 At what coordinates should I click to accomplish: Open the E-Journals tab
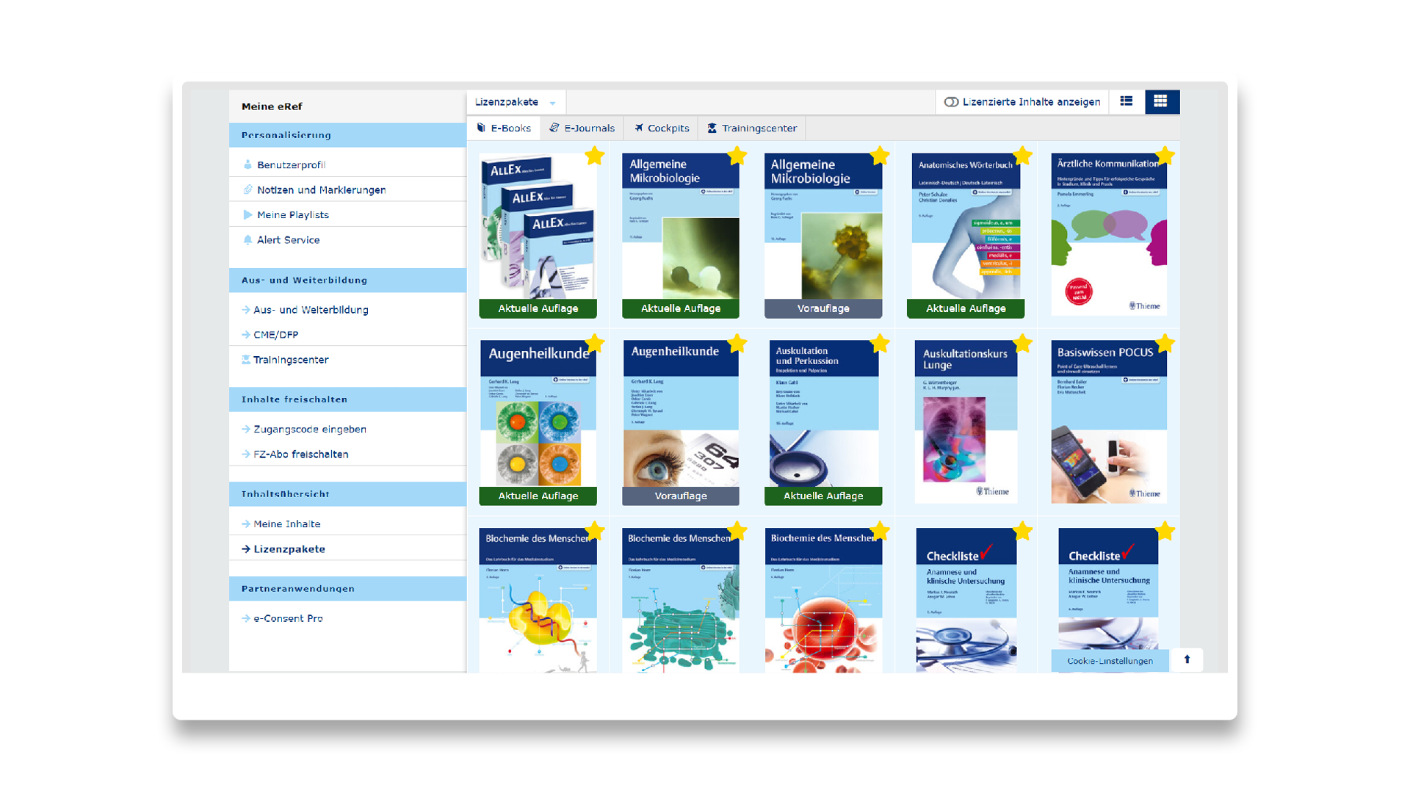tap(582, 128)
